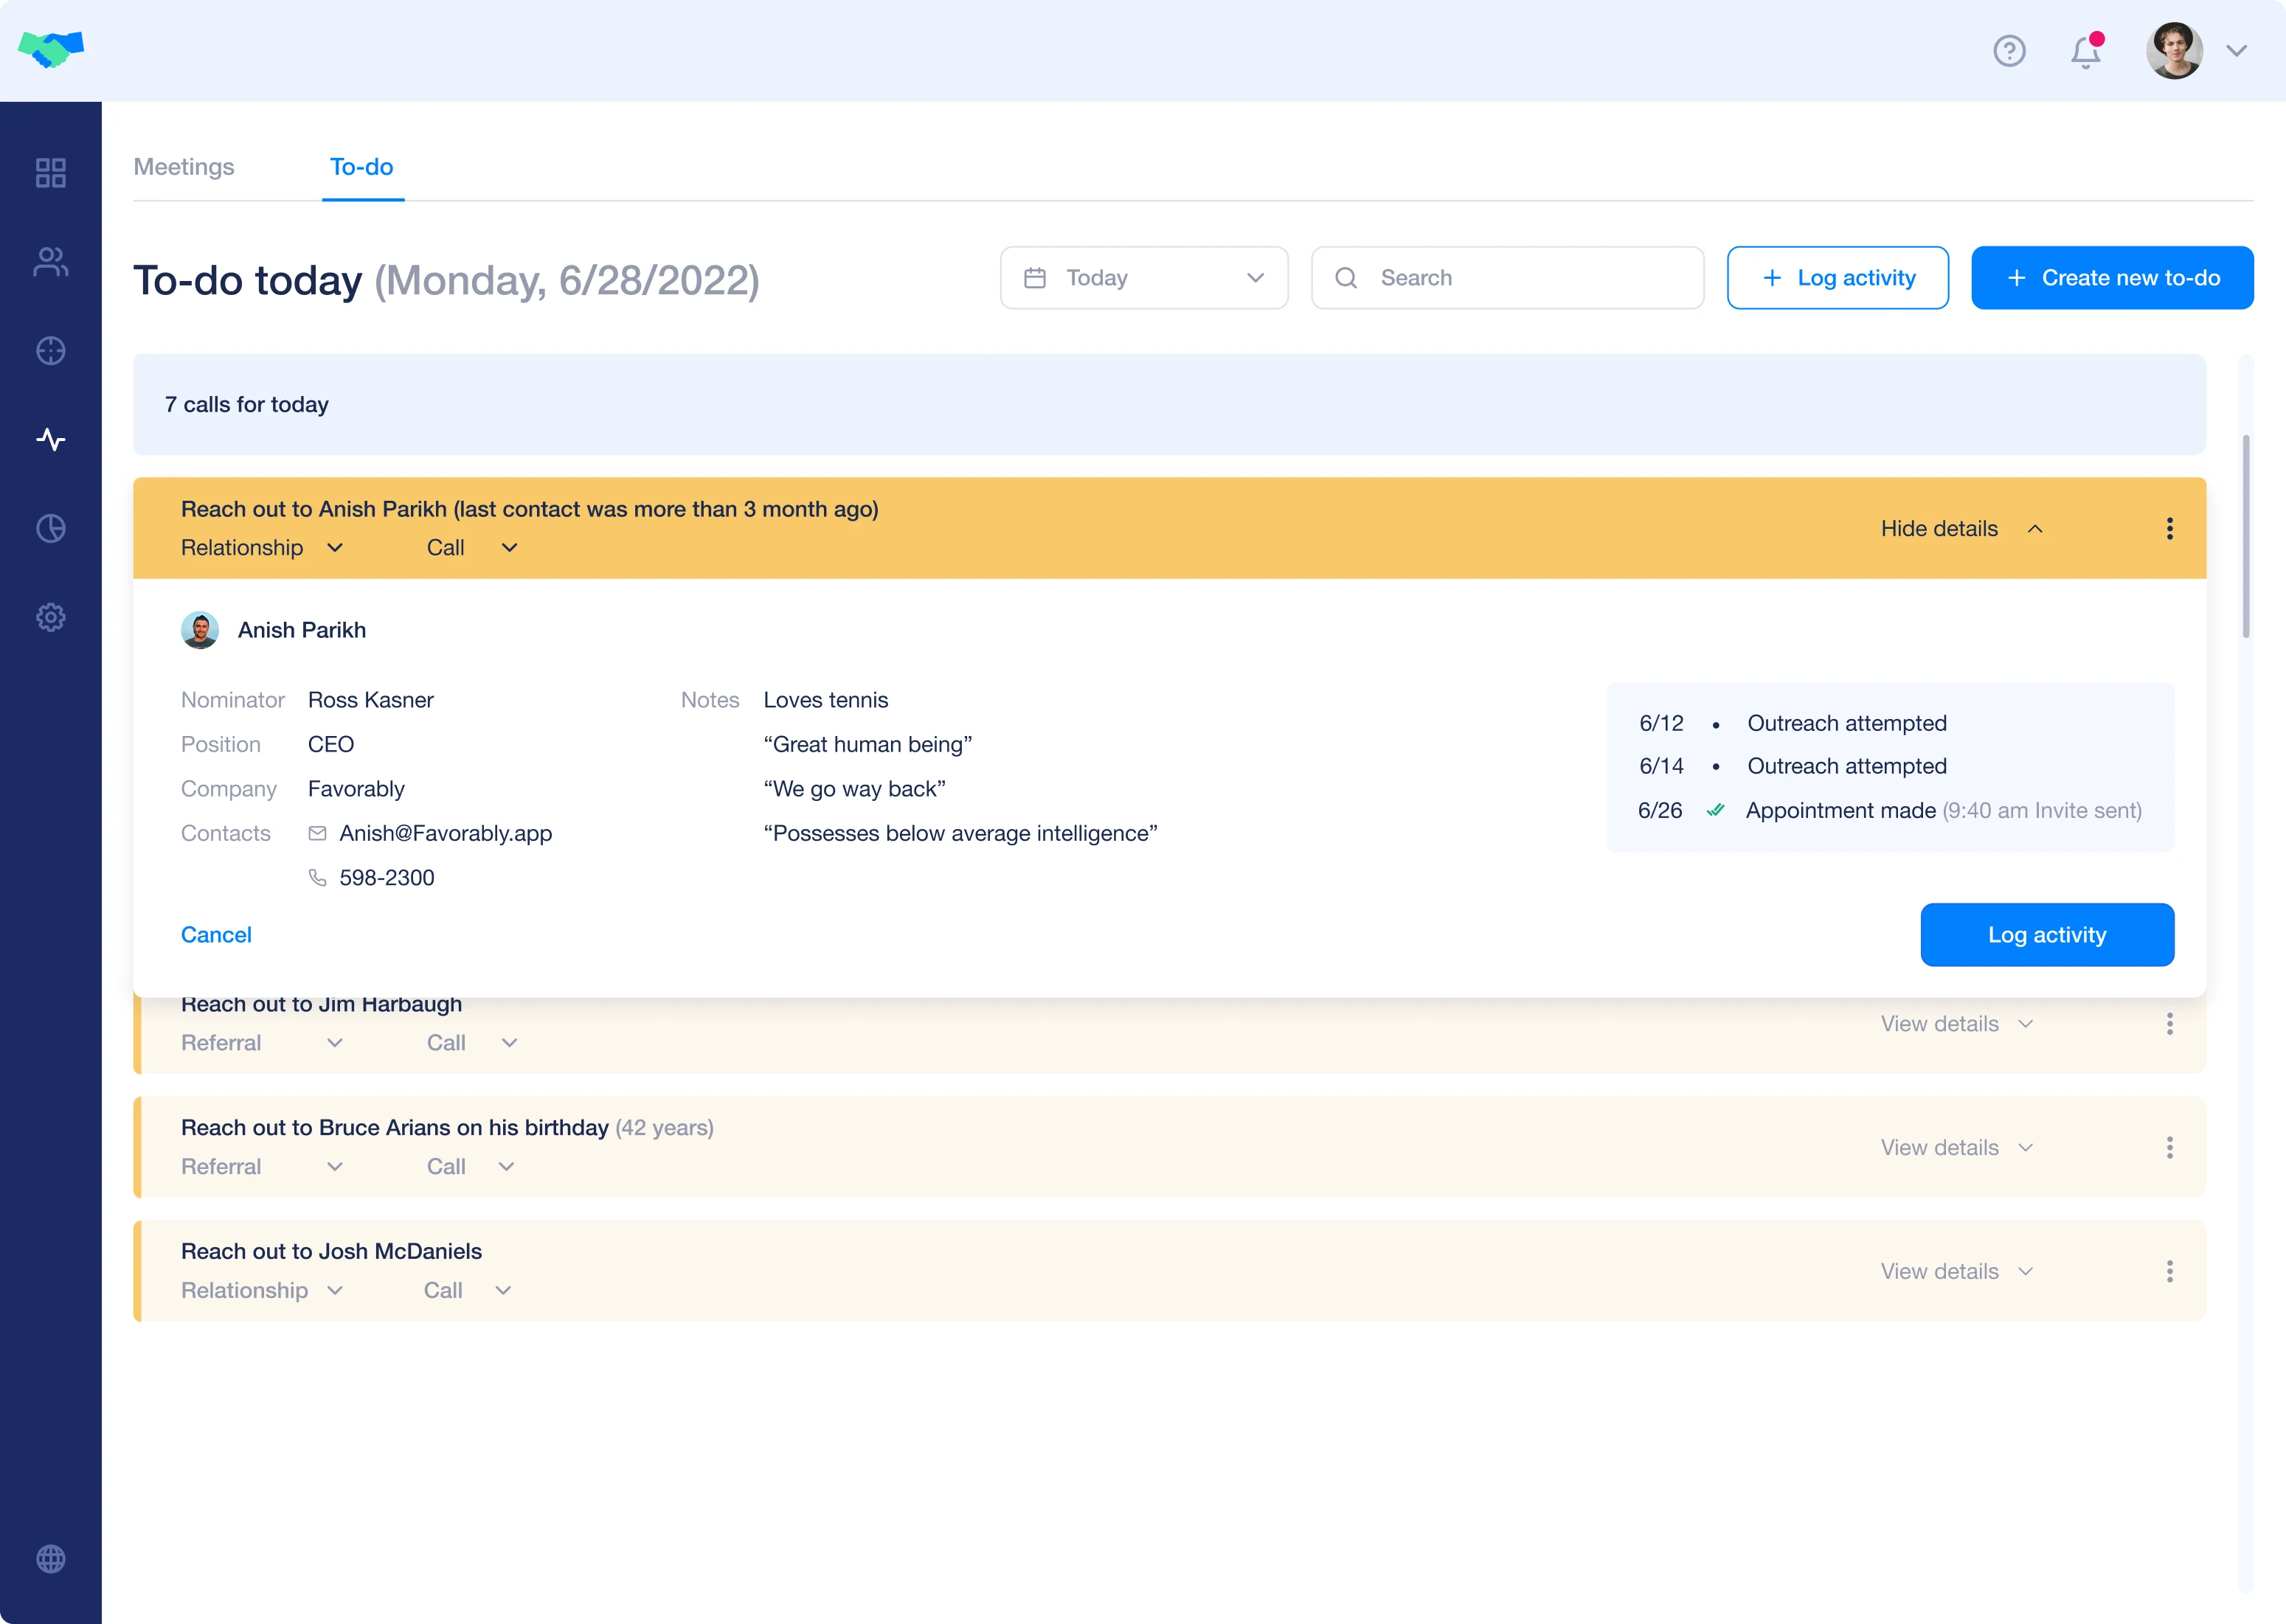Switch to the Meetings tab
Viewport: 2286px width, 1624px height.
point(184,167)
